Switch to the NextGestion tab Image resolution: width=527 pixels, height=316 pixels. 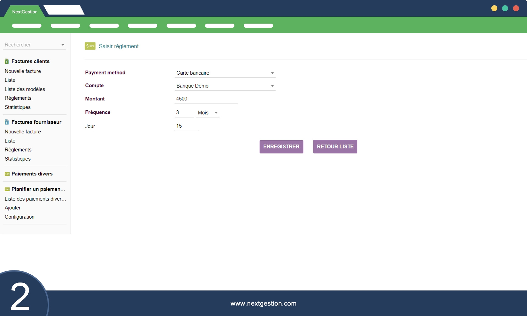[25, 12]
